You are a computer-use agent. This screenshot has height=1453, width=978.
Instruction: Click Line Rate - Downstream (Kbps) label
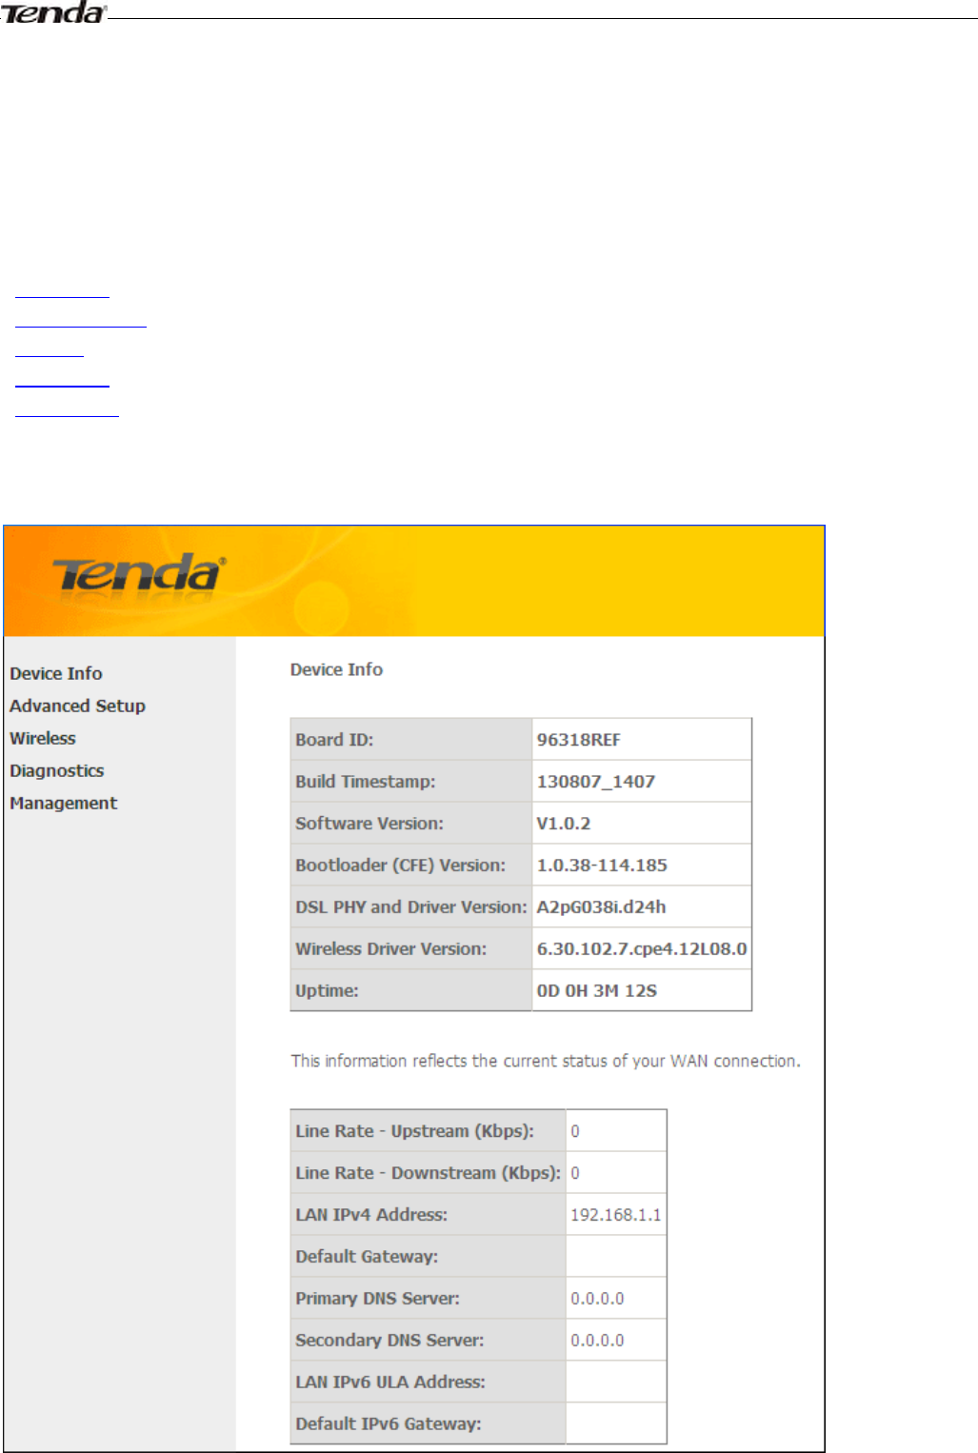[x=428, y=1173]
